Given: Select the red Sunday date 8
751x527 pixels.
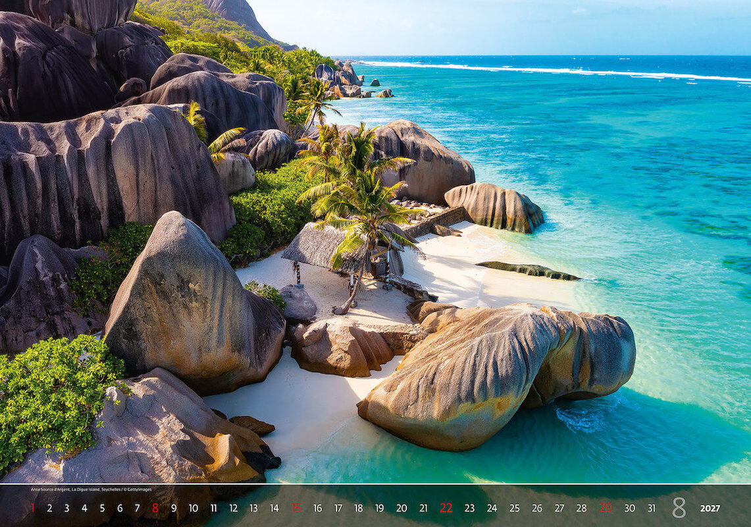Looking at the screenshot, I should pos(155,509).
